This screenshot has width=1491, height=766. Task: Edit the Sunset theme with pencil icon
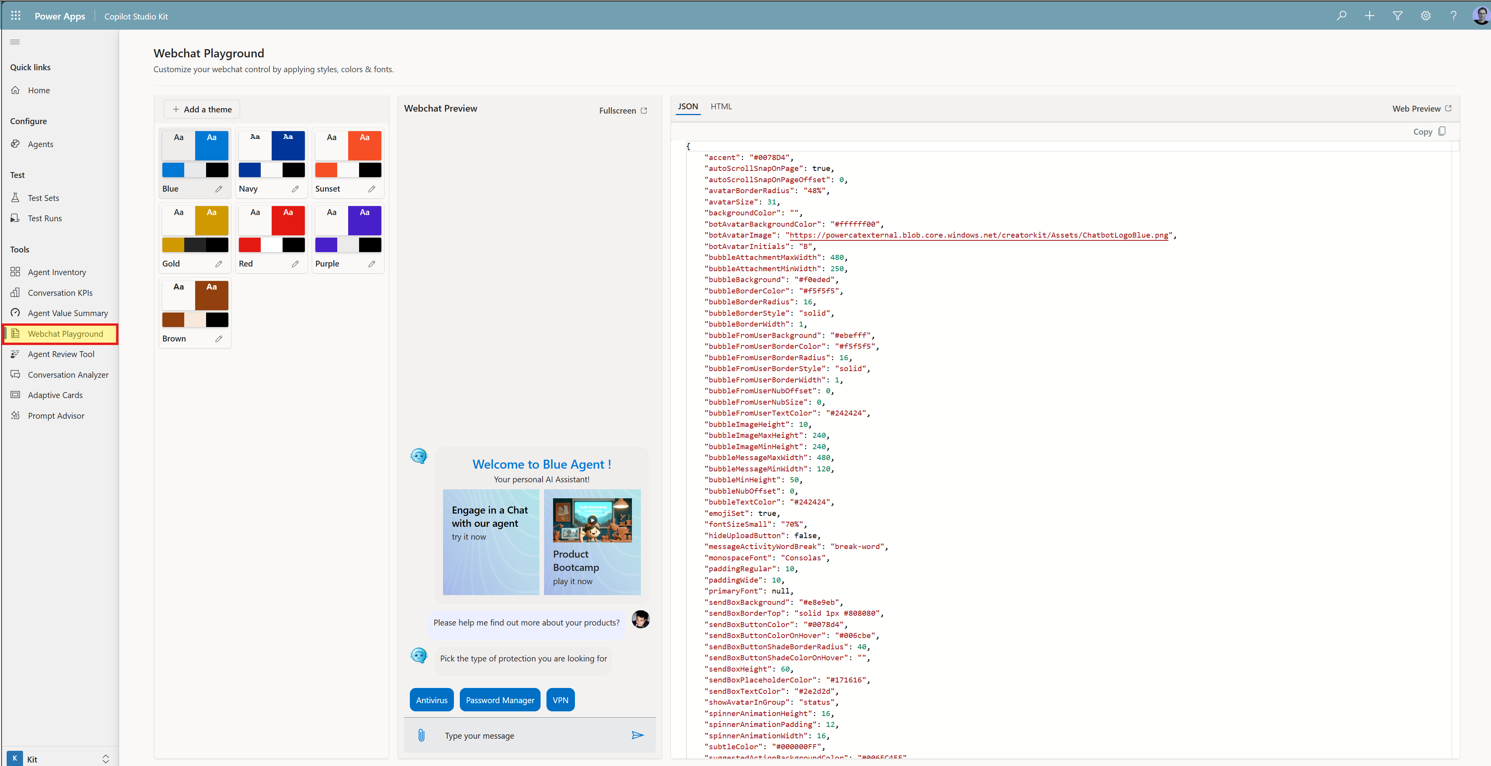[372, 188]
